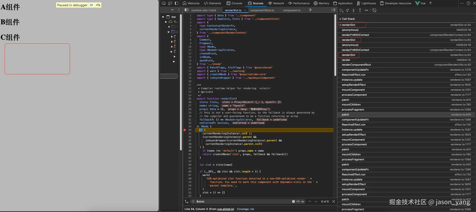Collapse the top frame tree node

coord(163,17)
